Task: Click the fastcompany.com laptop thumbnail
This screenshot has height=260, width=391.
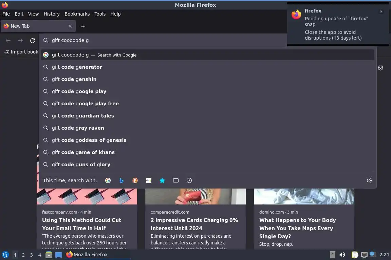Action: (x=87, y=196)
